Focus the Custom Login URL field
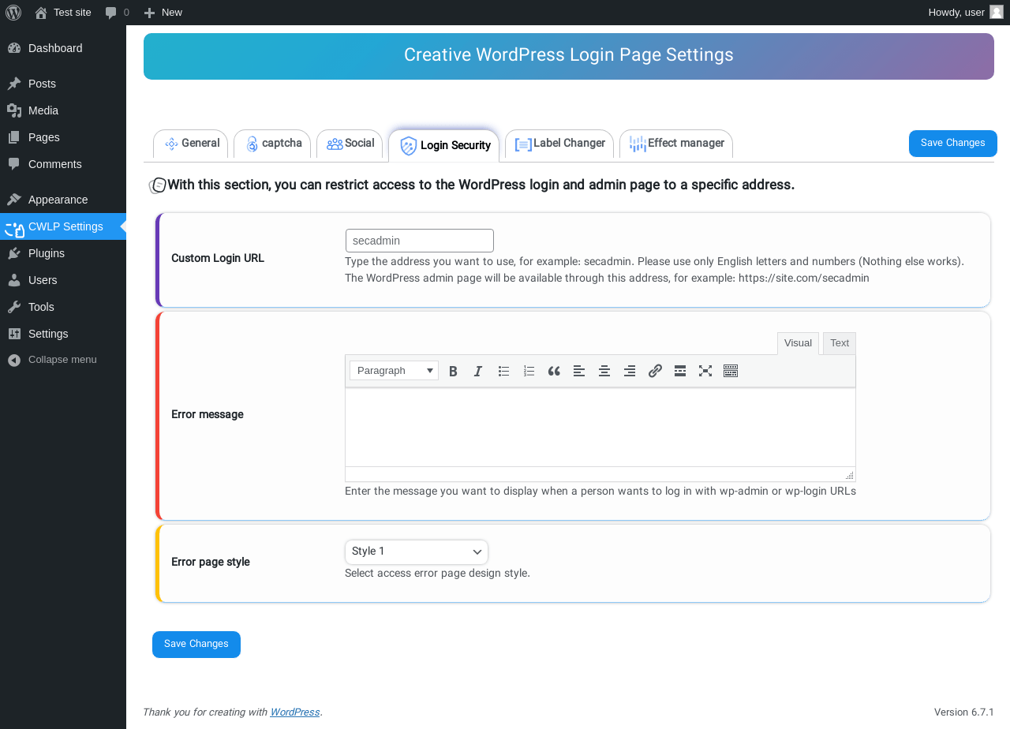This screenshot has height=729, width=1010. point(420,241)
